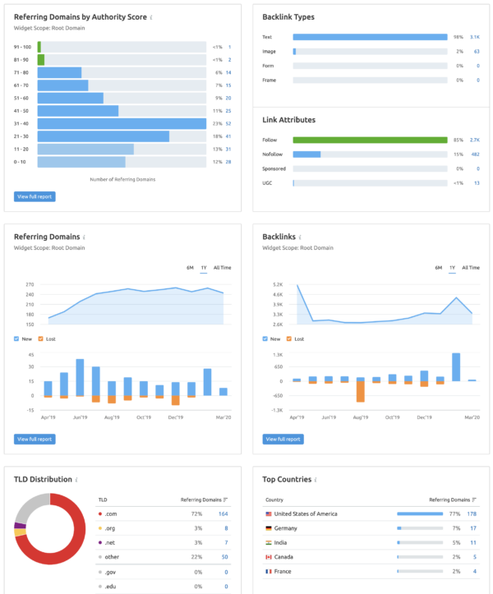Viewport: 493px width, 594px height.
Task: Click red .com legend dot
Action: tap(100, 514)
